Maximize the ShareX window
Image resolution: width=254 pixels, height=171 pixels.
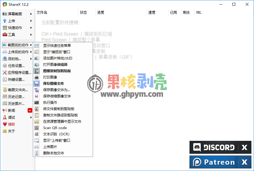tap(234, 4)
